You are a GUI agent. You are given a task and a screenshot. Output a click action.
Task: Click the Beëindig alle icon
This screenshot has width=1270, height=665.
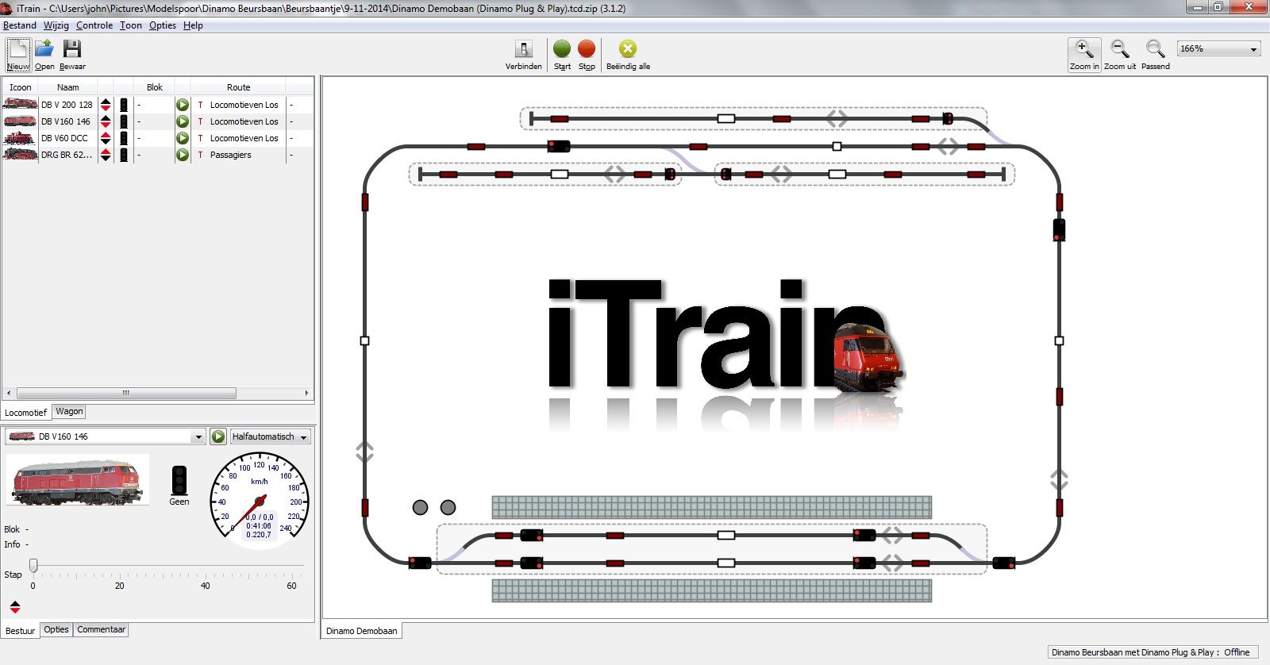[x=628, y=55]
